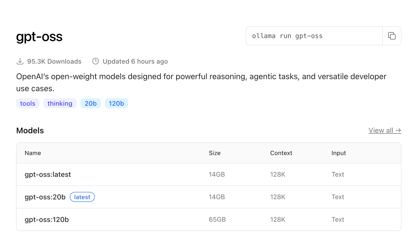418x246 pixels.
Task: Click the blue latest badge
Action: pyautogui.click(x=82, y=197)
